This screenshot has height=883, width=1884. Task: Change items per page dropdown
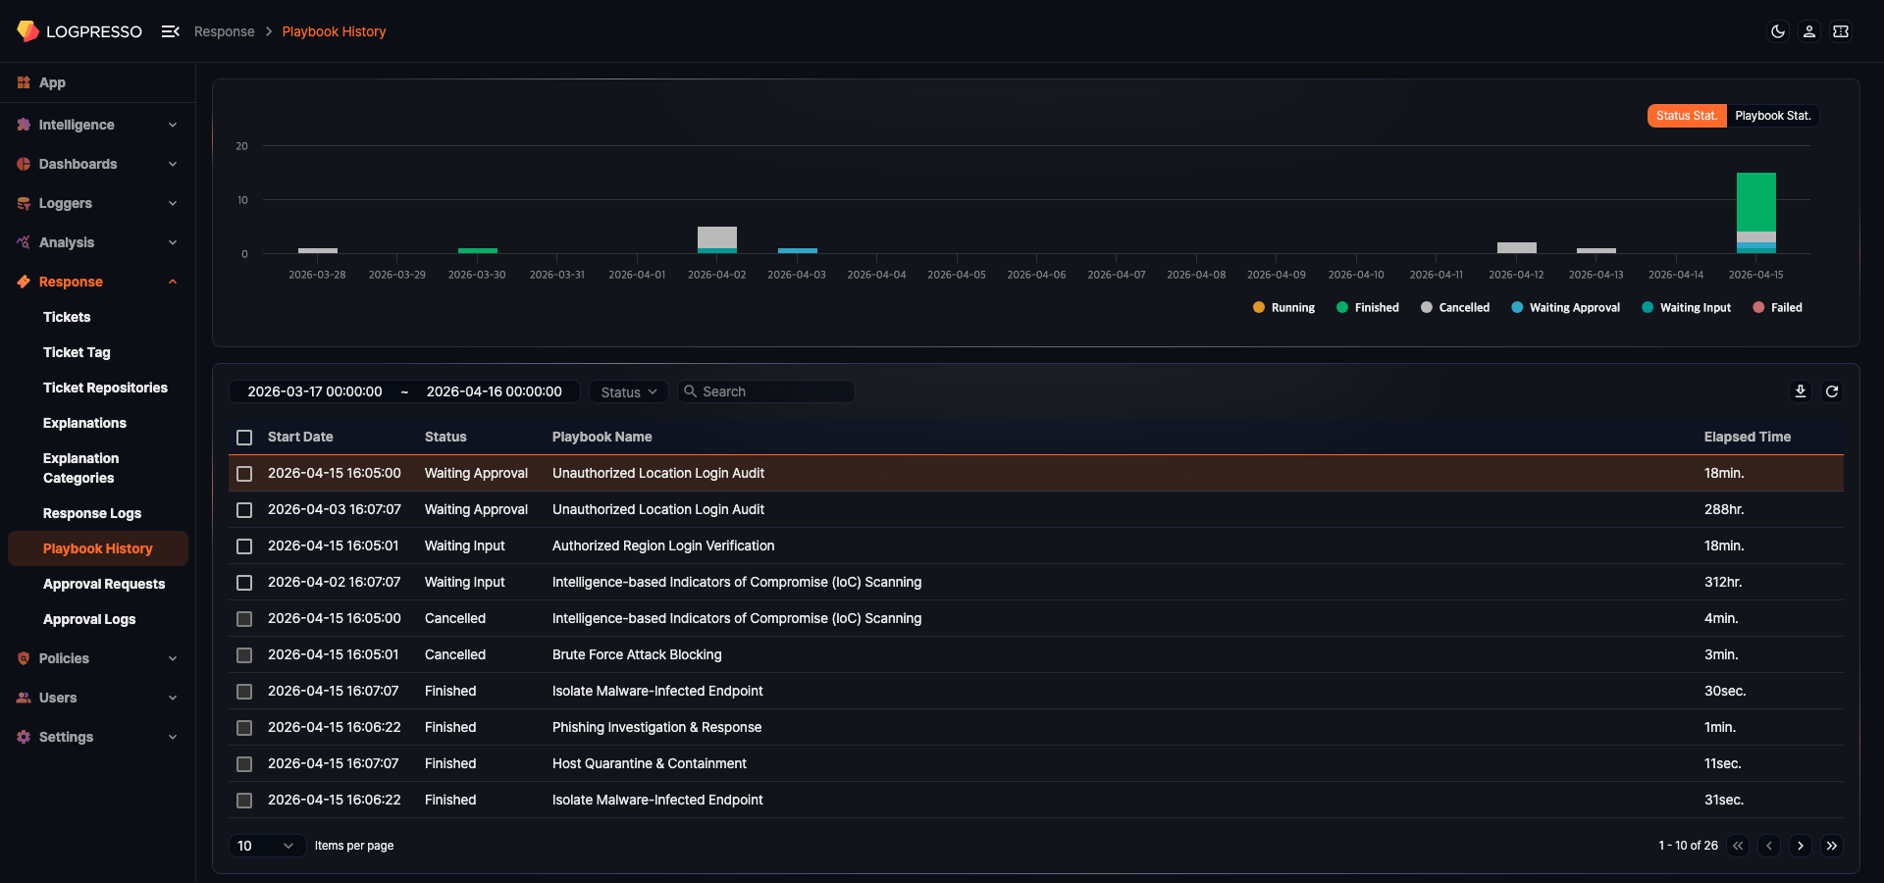[265, 846]
